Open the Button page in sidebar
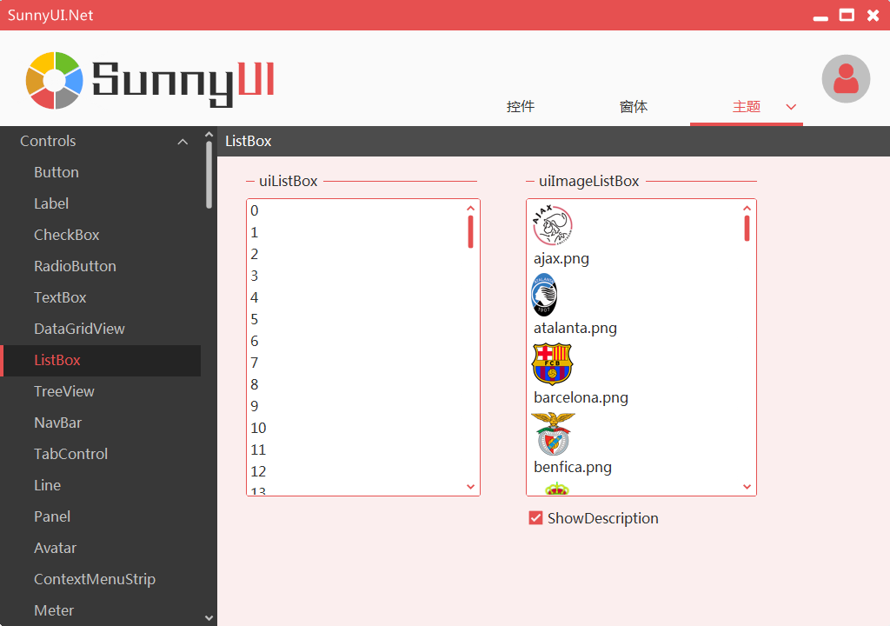The width and height of the screenshot is (890, 626). [x=101, y=172]
